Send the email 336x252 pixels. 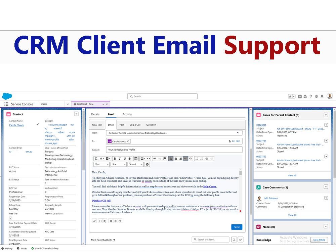tap(237, 227)
